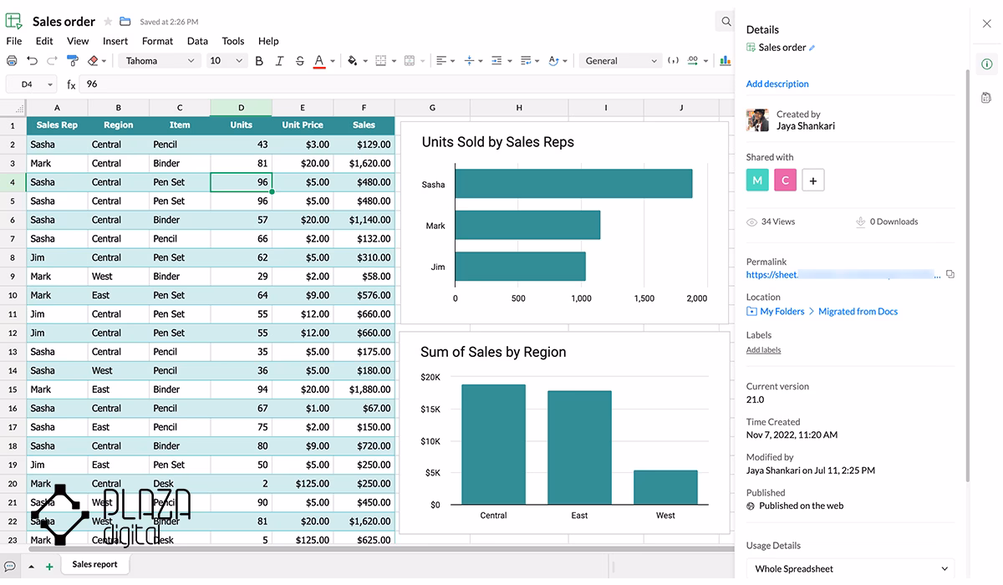Open the Tahoma font dropdown
Image resolution: width=1003 pixels, height=585 pixels.
[160, 61]
